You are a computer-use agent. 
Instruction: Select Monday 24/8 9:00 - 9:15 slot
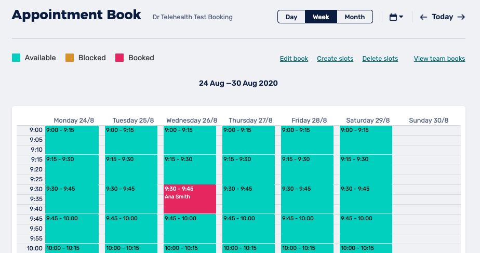tap(72, 140)
